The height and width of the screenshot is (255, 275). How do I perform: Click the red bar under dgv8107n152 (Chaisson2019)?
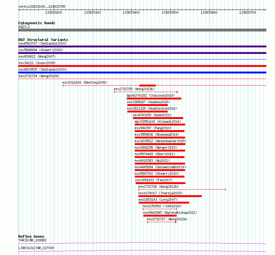pos(154,99)
